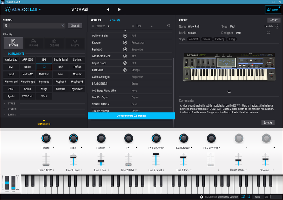Click the FX 2 Dry/Wet knob
The width and height of the screenshot is (283, 200).
click(x=184, y=138)
